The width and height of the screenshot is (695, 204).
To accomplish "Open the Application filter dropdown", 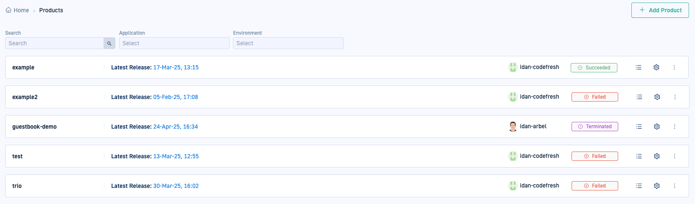I will tap(174, 43).
